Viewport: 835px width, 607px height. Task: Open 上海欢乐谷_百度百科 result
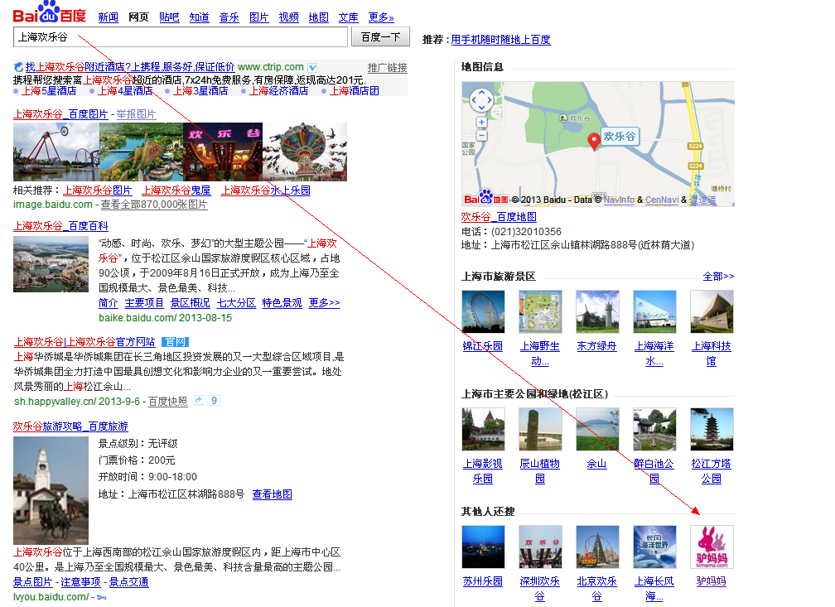[x=60, y=226]
